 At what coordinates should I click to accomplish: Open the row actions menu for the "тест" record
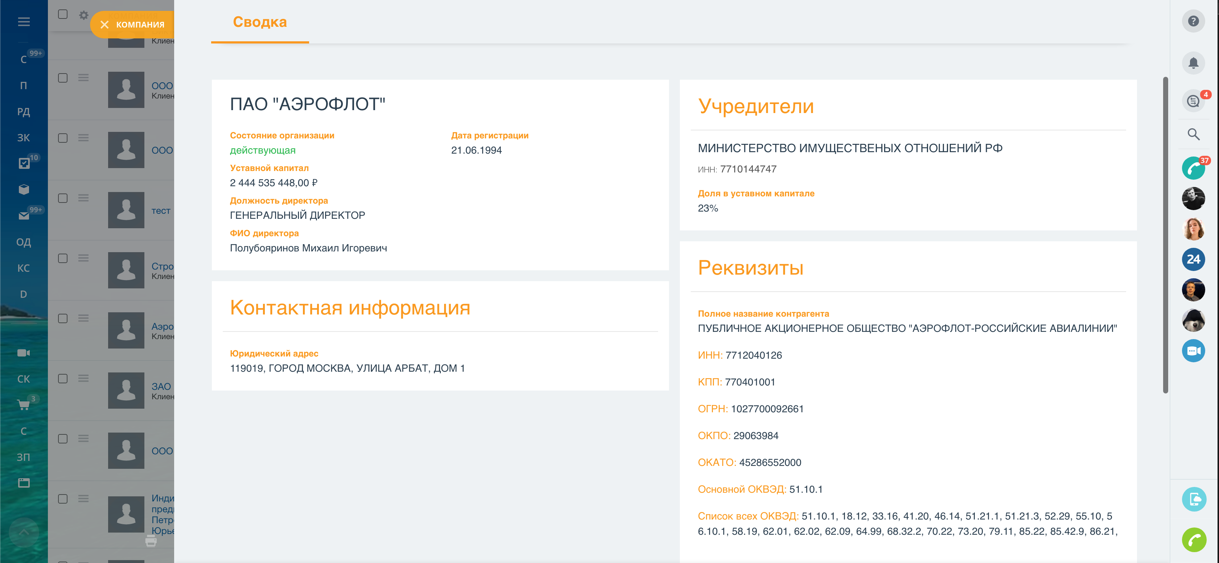pyautogui.click(x=83, y=199)
